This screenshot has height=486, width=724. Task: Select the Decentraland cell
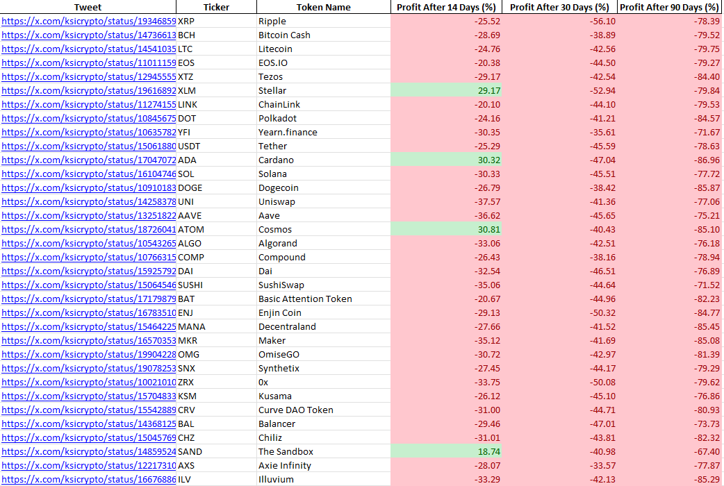coord(323,327)
